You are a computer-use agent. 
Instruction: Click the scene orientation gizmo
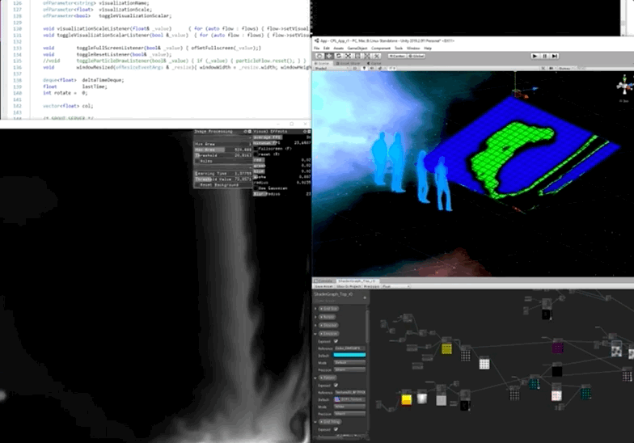pyautogui.click(x=624, y=86)
